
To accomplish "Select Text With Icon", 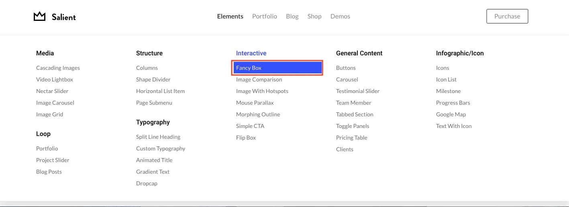I will coord(454,126).
